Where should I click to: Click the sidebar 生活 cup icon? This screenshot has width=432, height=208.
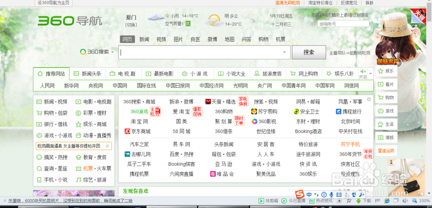(x=381, y=124)
